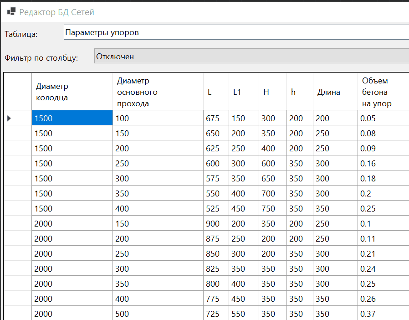Click the top-left select-all grid corner

click(18, 92)
